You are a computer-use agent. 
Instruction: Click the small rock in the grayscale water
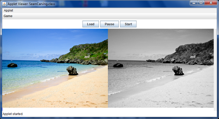(x=118, y=65)
